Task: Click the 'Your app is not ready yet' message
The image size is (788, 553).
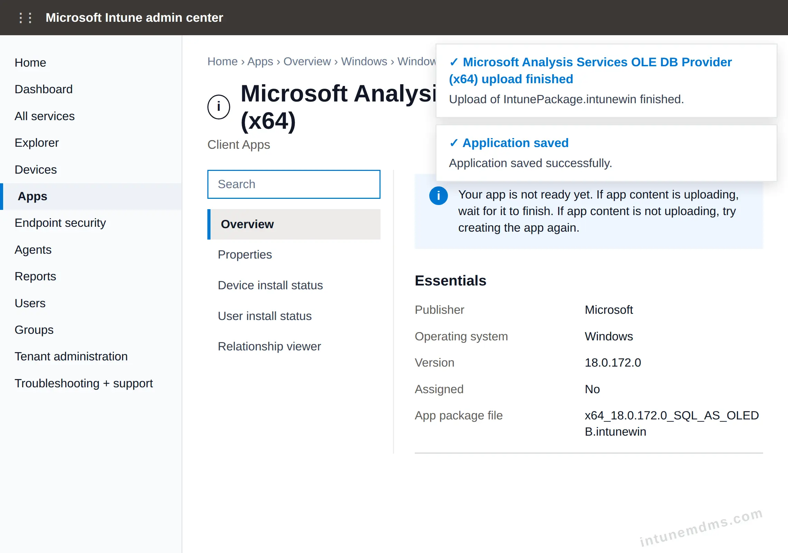Action: 598,211
